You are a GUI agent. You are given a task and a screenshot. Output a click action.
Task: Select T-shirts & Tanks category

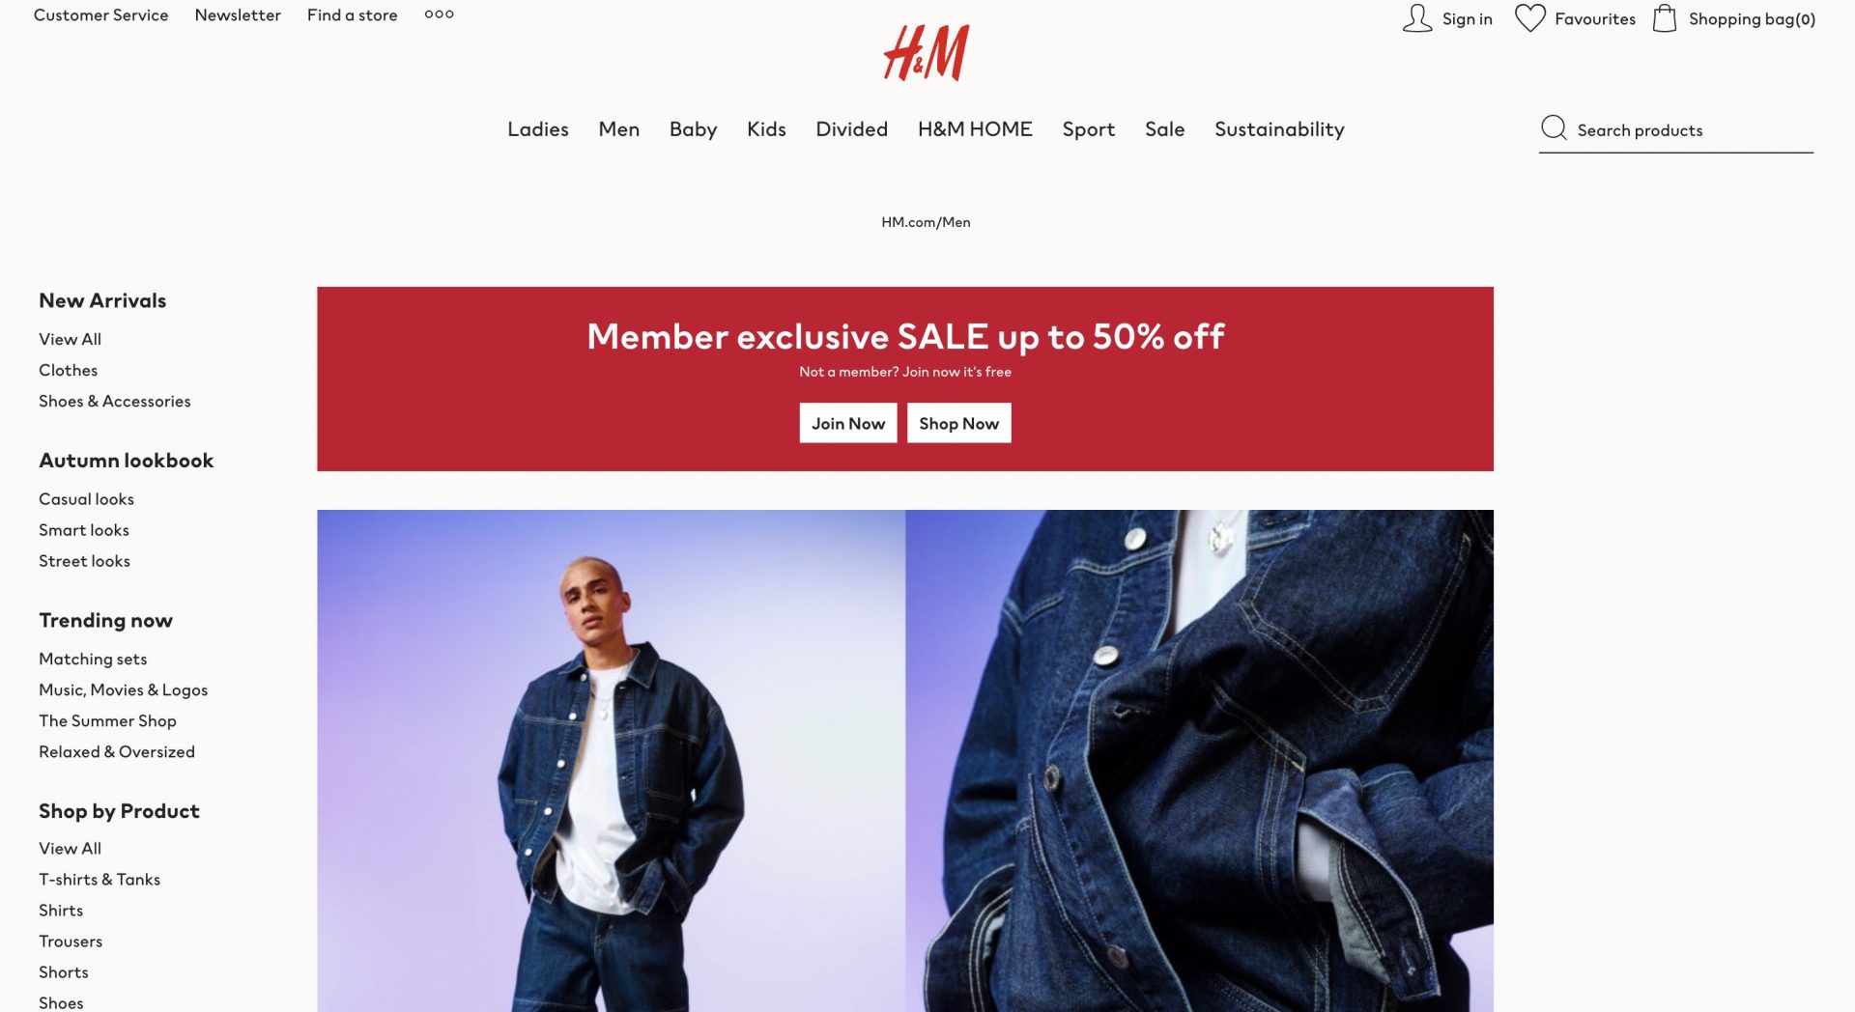[x=100, y=880]
